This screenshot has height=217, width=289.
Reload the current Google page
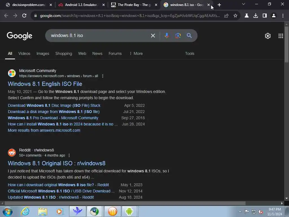tap(24, 16)
